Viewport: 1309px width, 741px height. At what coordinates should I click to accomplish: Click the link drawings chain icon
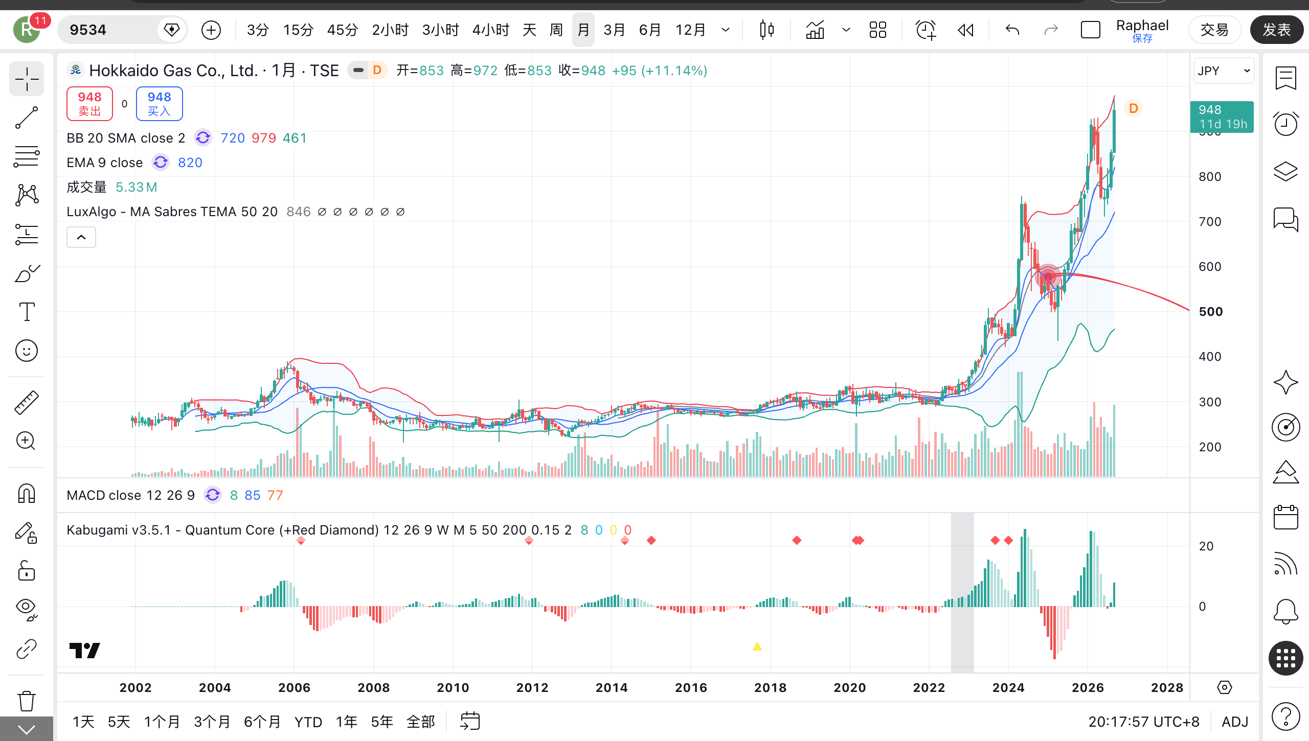point(27,649)
